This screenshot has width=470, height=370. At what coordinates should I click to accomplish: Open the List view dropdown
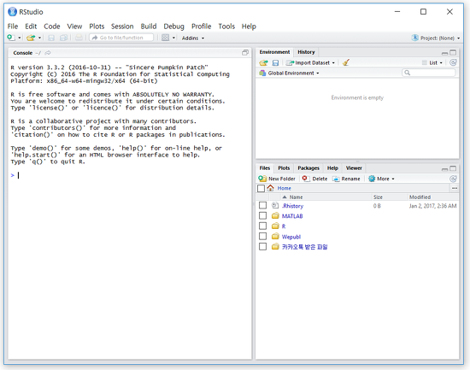432,62
